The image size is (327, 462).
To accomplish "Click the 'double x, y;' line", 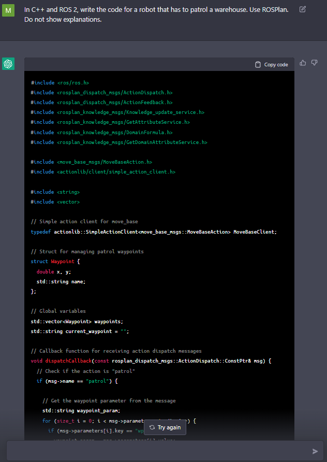I will click(x=54, y=271).
